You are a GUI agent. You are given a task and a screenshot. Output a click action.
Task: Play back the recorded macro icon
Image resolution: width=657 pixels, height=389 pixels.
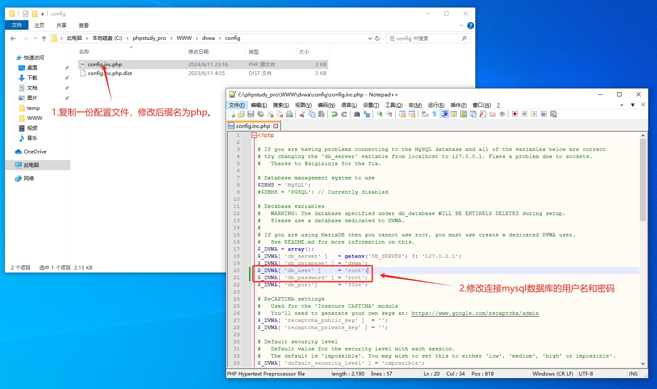click(534, 114)
